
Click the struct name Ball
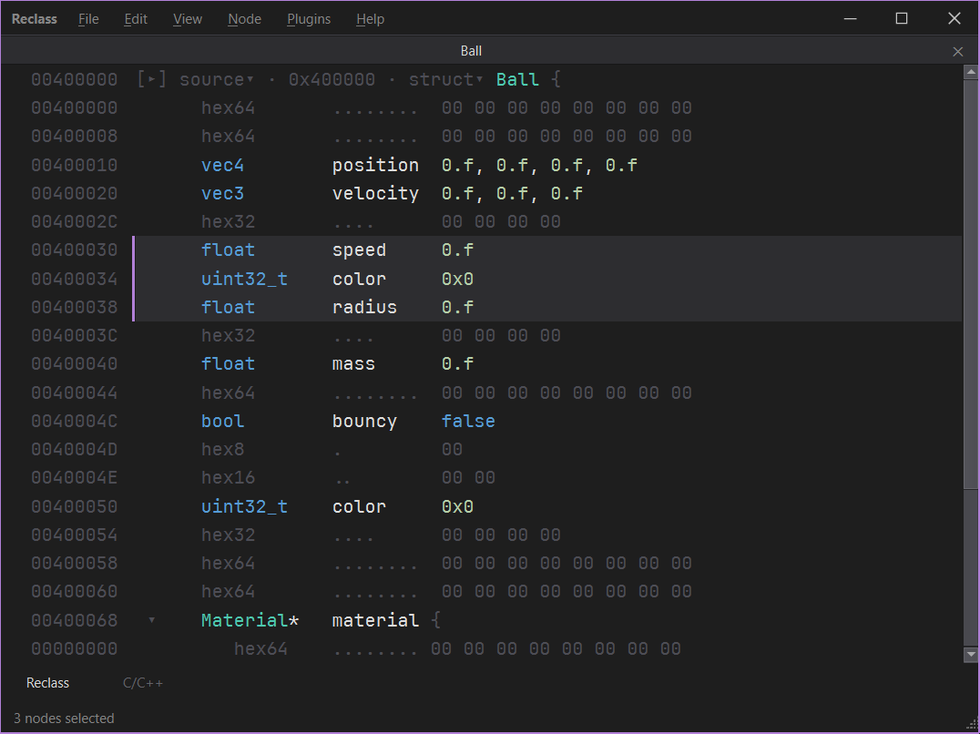pos(517,79)
